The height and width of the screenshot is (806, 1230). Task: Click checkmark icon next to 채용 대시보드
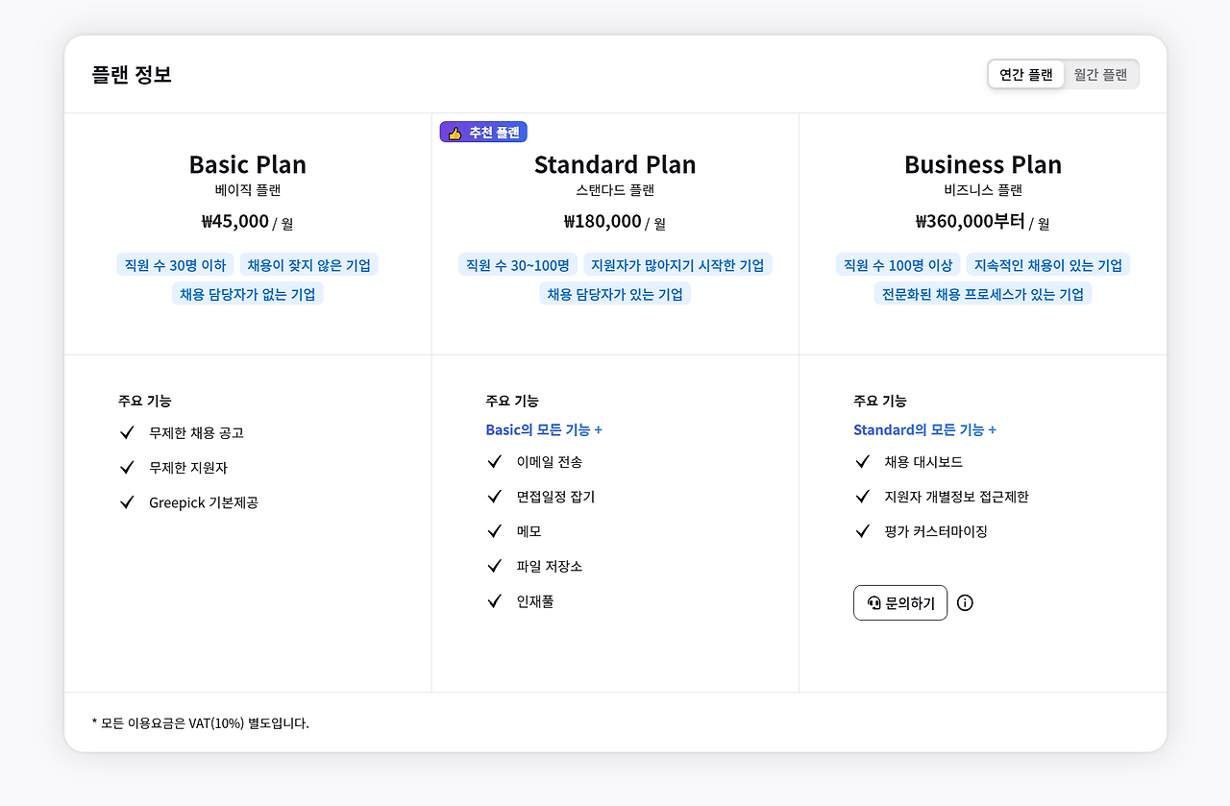pyautogui.click(x=862, y=462)
